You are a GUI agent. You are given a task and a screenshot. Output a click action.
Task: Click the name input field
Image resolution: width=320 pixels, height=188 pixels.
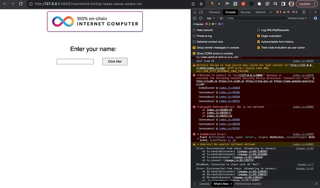click(75, 62)
